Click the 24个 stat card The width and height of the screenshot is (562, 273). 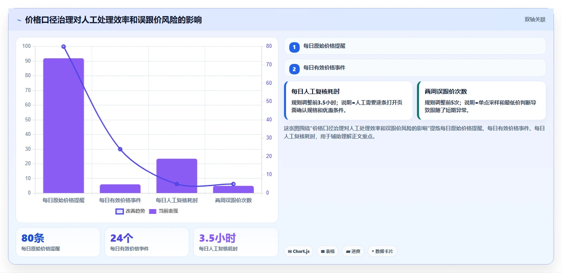click(x=147, y=242)
